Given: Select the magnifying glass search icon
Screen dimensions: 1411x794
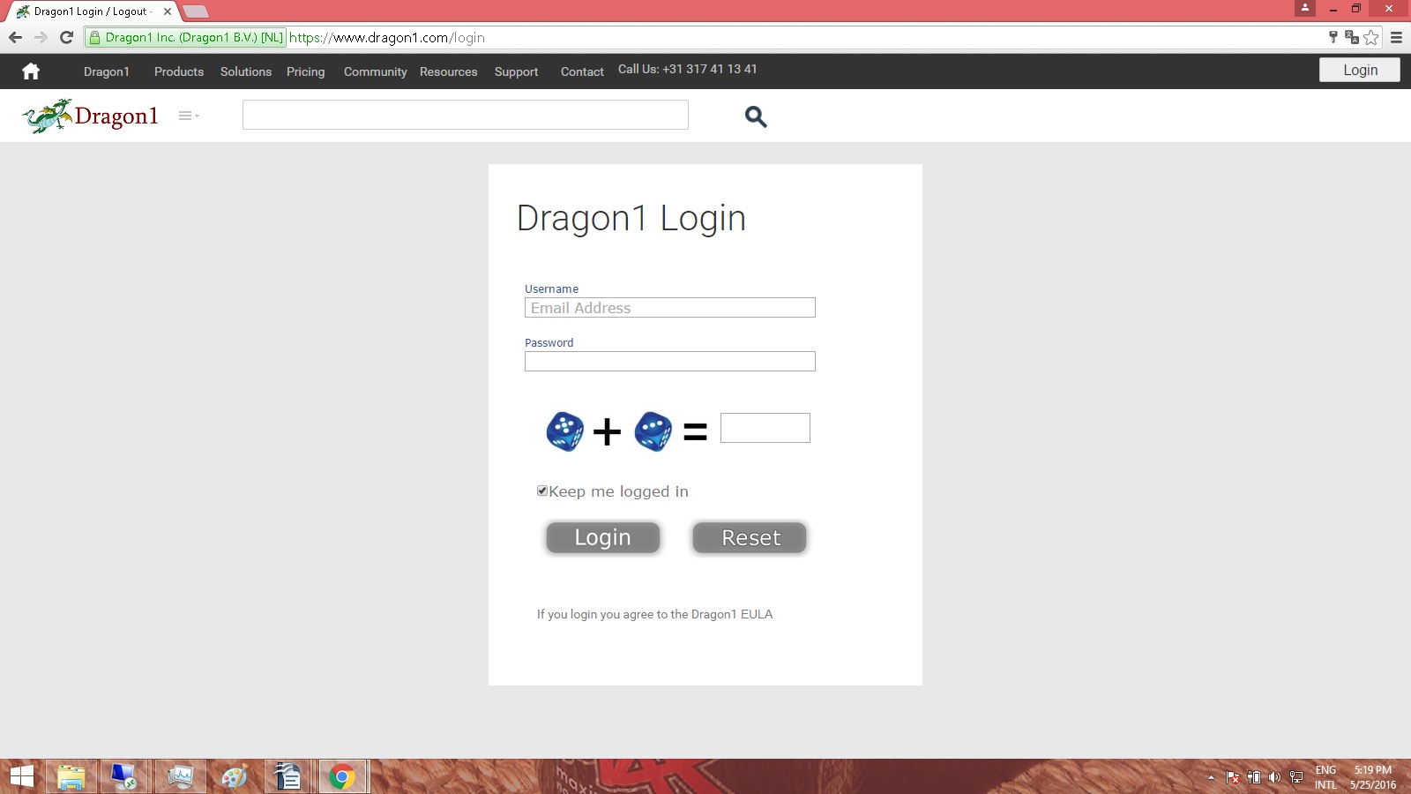Looking at the screenshot, I should point(755,116).
